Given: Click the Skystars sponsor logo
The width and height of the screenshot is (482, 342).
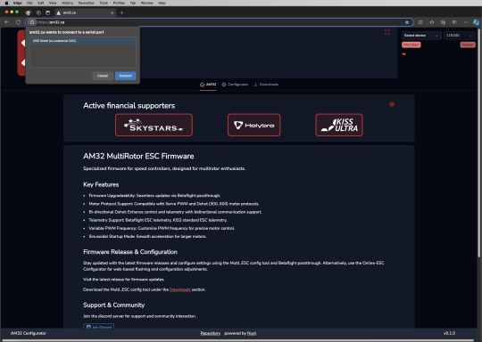Looking at the screenshot, I should [154, 125].
